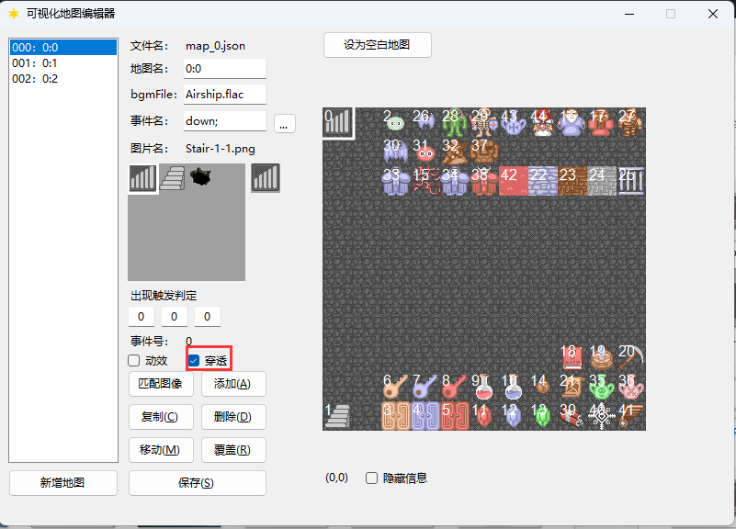Select tile 27 brown dwarf fighter
Viewport: 736px width, 529px height.
pyautogui.click(x=631, y=122)
